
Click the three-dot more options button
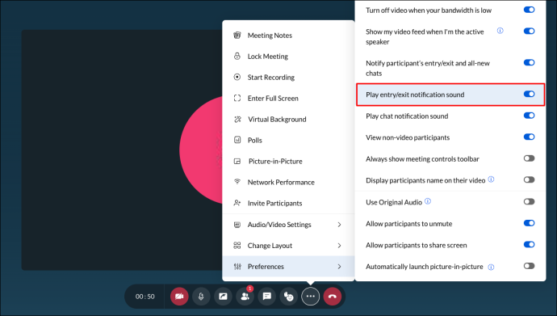point(311,296)
